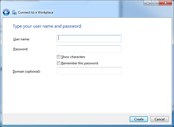Click the "Domain (optional):" label
174x127 pixels.
pyautogui.click(x=27, y=72)
